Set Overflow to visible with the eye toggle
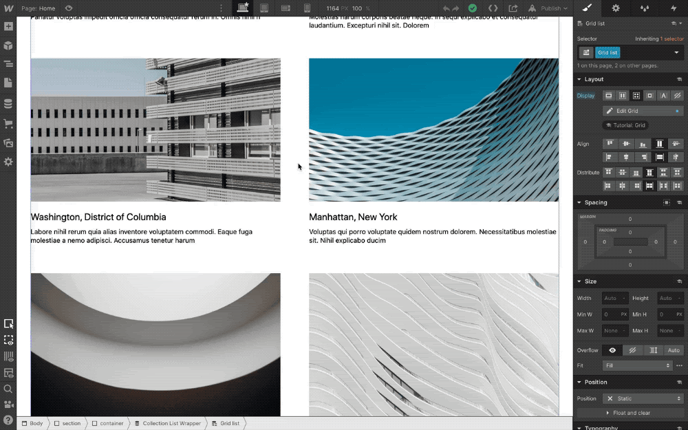The height and width of the screenshot is (430, 688). pyautogui.click(x=612, y=350)
